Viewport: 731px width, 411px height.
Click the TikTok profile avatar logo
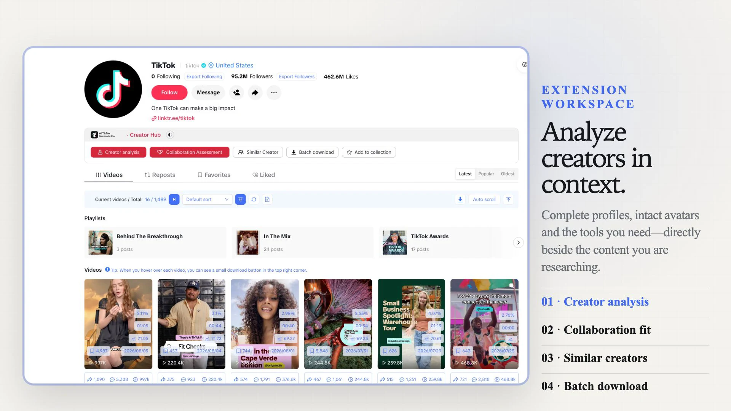(x=113, y=89)
